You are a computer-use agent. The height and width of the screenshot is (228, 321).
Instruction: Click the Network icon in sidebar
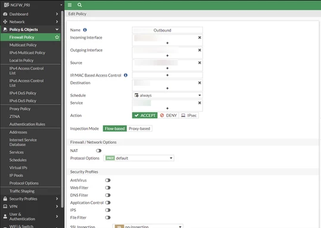pos(5,22)
